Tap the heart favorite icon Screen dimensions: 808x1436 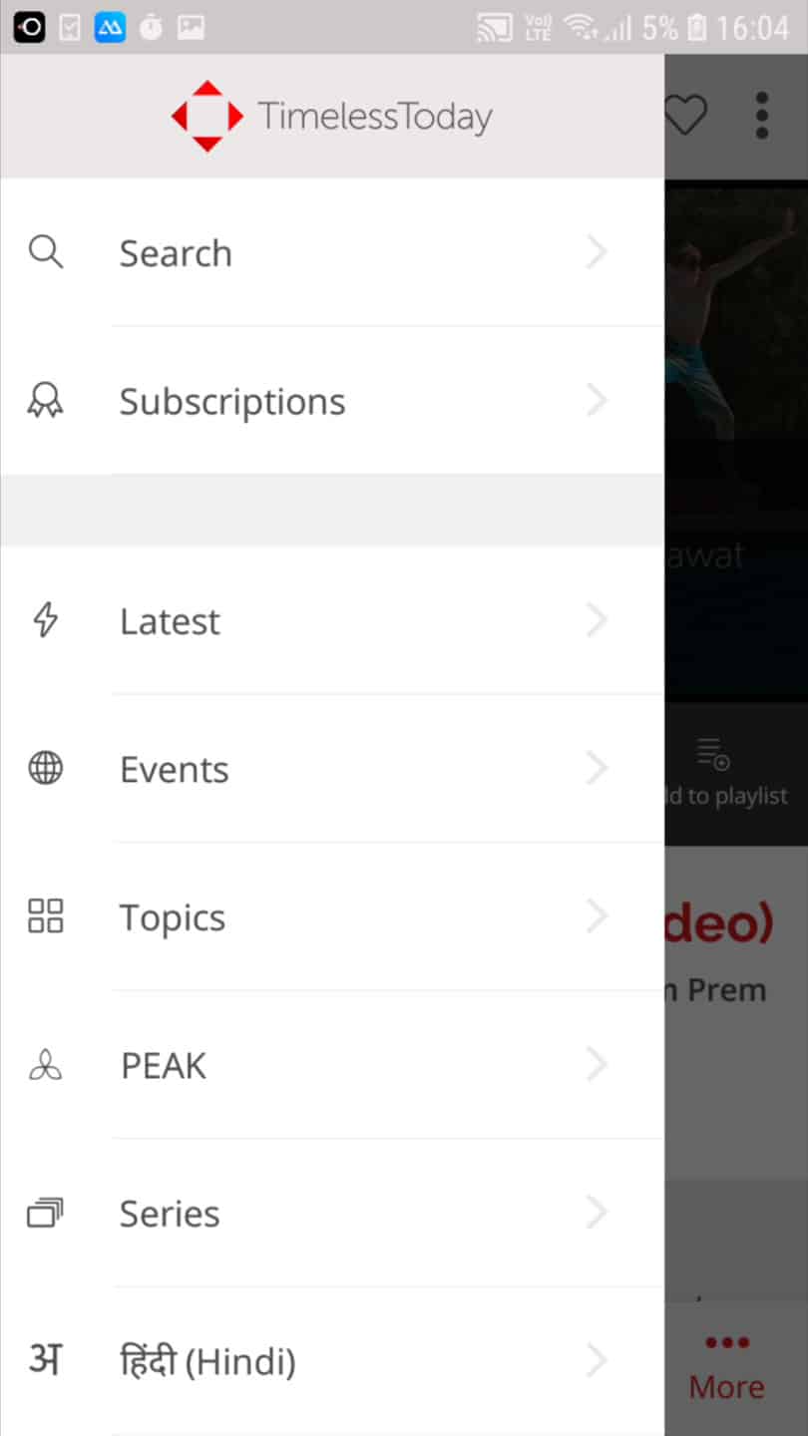[x=685, y=115]
